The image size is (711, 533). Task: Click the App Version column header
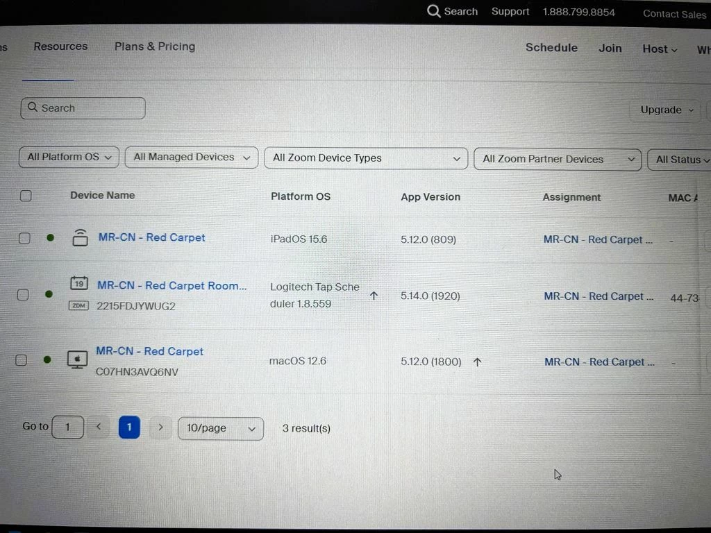[x=430, y=197]
